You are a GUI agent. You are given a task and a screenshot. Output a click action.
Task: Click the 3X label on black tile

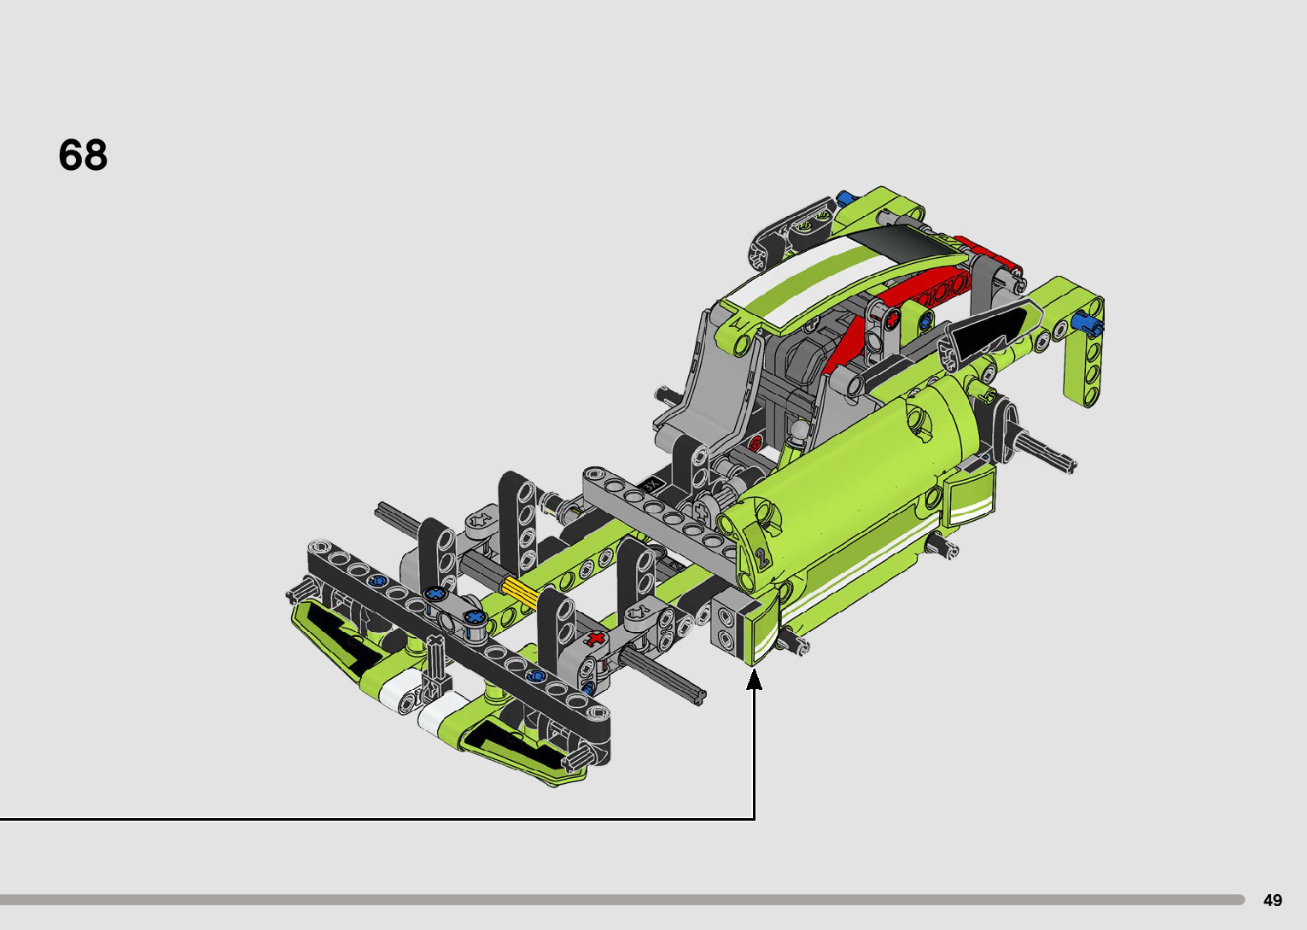(652, 484)
